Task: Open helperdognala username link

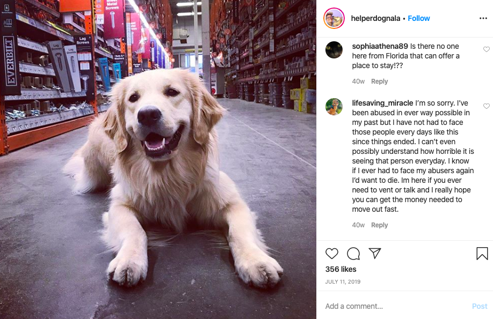Action: pyautogui.click(x=375, y=18)
